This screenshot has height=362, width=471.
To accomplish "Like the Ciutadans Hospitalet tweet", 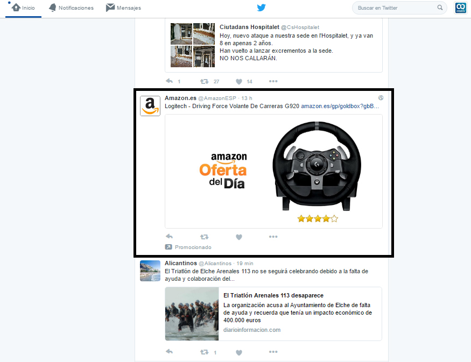I will tap(239, 82).
